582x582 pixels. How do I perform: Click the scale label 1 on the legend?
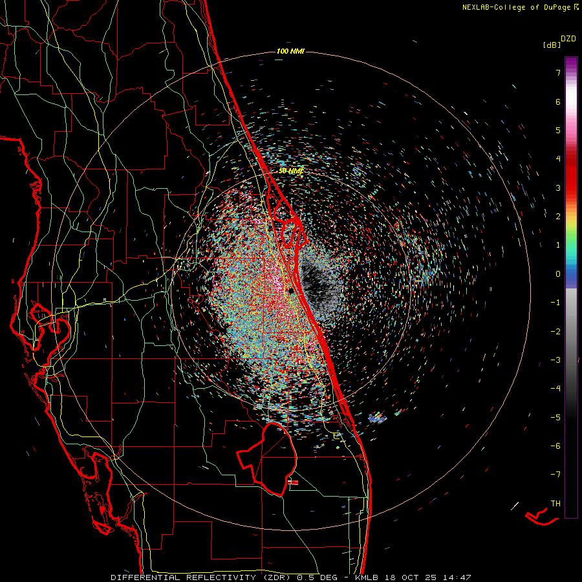pyautogui.click(x=558, y=245)
